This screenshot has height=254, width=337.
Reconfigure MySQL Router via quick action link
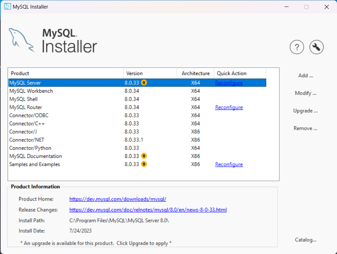(229, 107)
